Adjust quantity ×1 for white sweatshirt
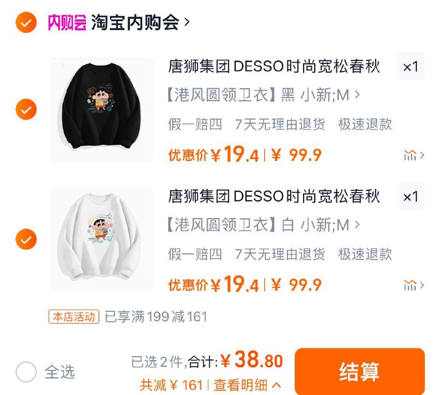 (411, 196)
